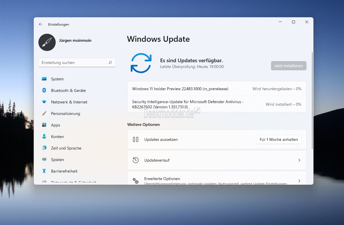344x225 pixels.
Task: Click the Einstellungen window title
Action: (x=59, y=24)
